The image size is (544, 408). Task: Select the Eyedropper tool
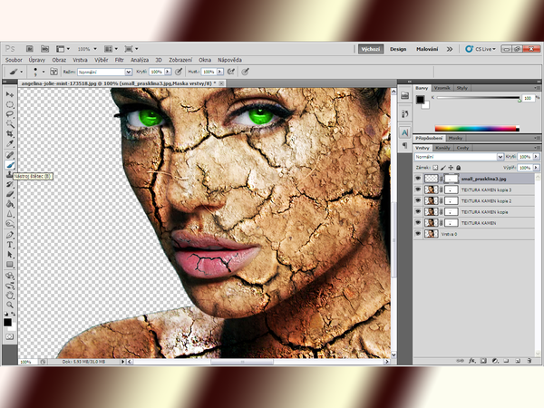[9, 144]
